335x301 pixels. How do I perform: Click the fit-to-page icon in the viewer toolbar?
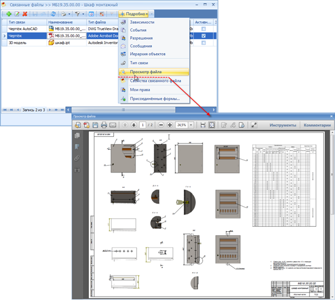[212, 125]
